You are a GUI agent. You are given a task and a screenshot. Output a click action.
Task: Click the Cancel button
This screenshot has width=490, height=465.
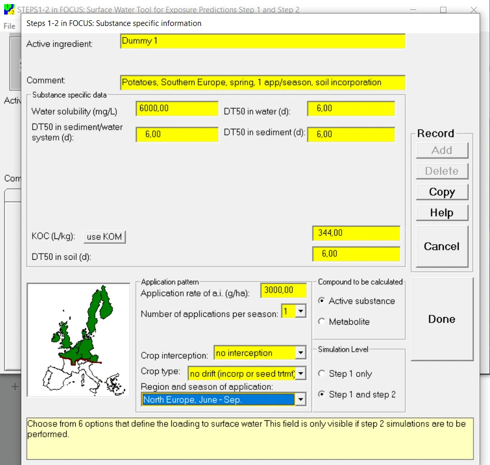[442, 246]
